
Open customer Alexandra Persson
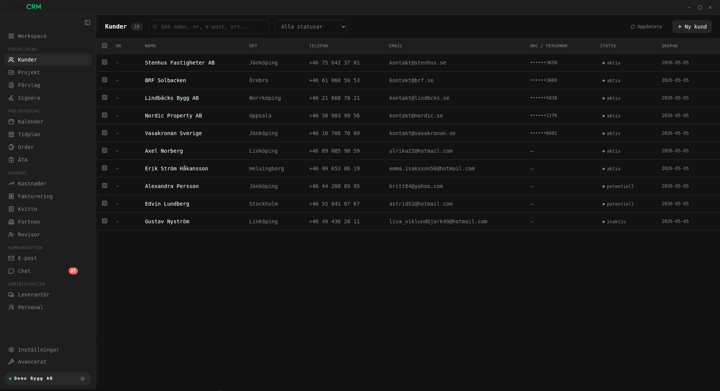[172, 186]
